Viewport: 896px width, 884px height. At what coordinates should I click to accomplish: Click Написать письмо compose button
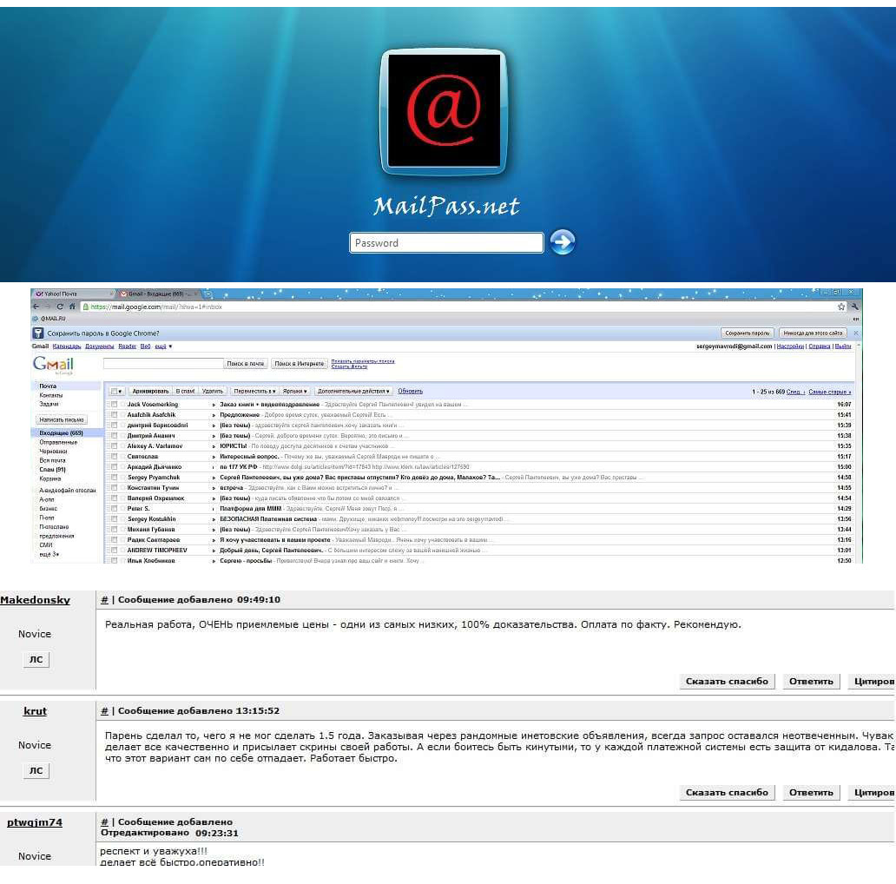pos(62,420)
